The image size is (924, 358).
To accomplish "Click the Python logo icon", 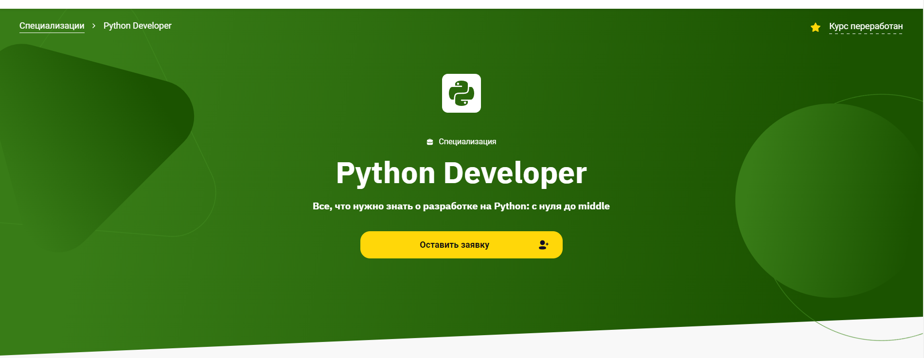I will click(462, 93).
